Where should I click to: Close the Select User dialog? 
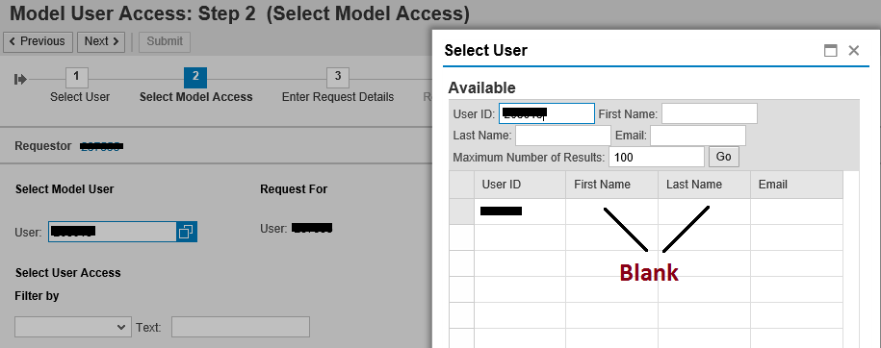tap(853, 51)
